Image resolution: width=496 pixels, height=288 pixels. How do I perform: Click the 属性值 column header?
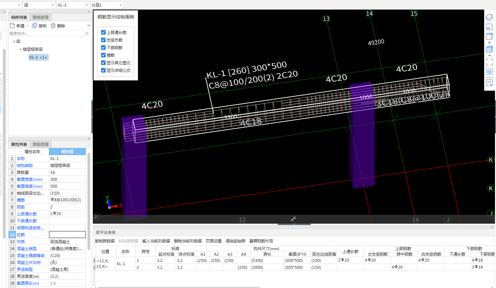(x=67, y=151)
